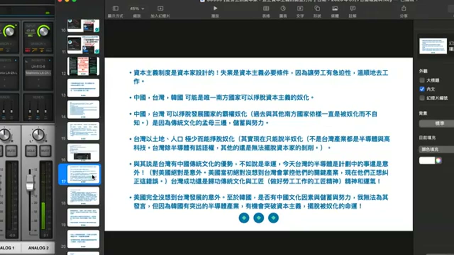The height and width of the screenshot is (255, 454).
Task: Click the Add Slide (加入幻燈片) icon
Action: [160, 9]
